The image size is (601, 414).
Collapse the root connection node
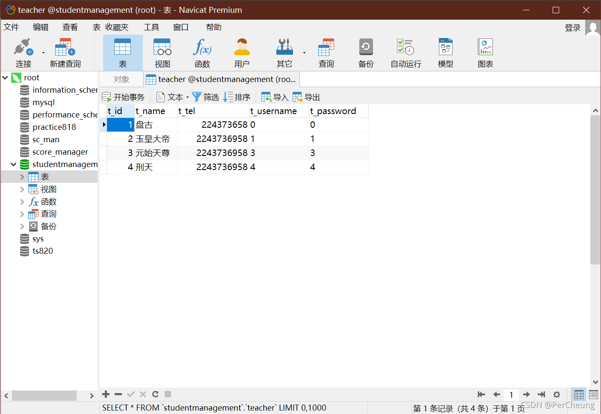tap(5, 78)
